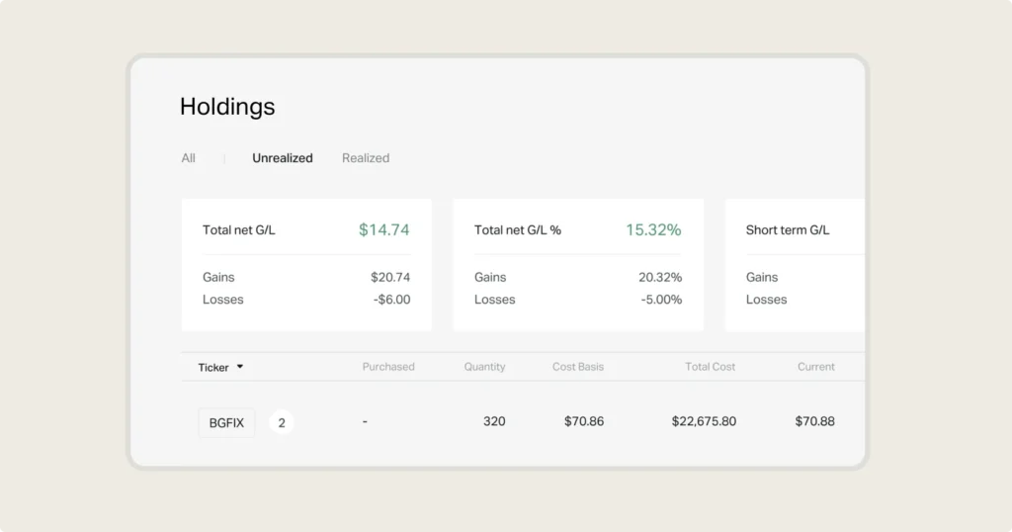The image size is (1012, 532).
Task: Sort by the Cost Basis column header
Action: 578,367
